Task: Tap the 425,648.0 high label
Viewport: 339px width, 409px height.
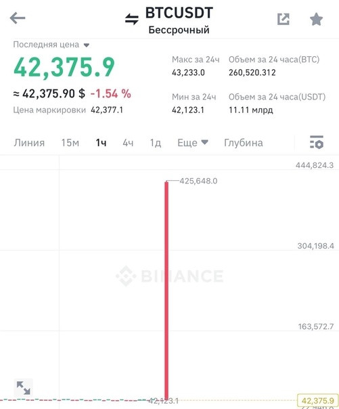Action: click(198, 181)
